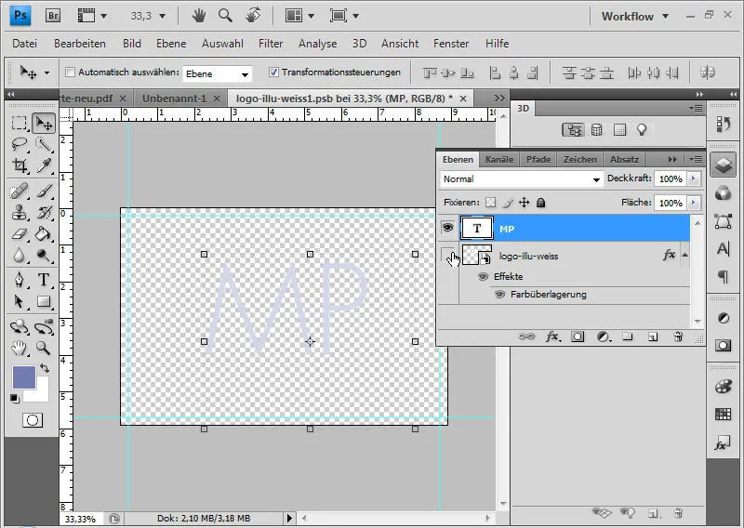Click the background color swatch
The width and height of the screenshot is (744, 528).
tap(41, 393)
